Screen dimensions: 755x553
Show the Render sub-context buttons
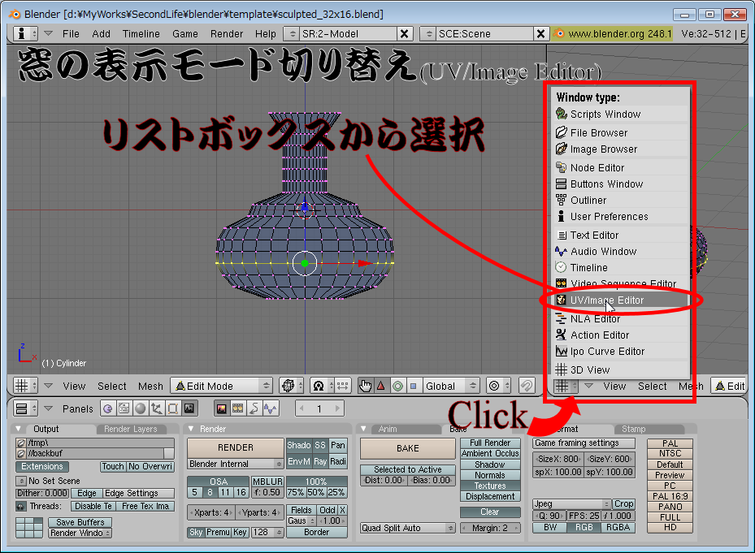tap(222, 408)
